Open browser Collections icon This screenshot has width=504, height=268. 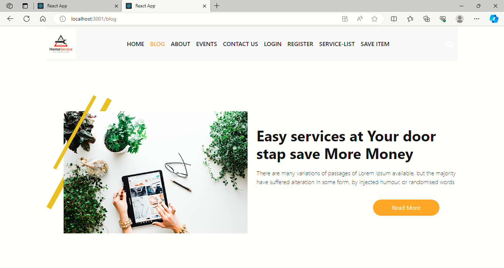click(427, 19)
